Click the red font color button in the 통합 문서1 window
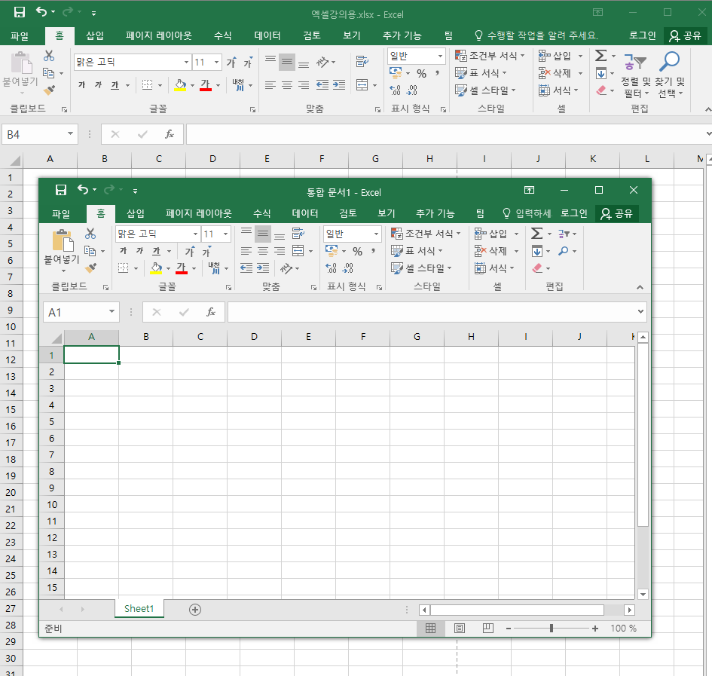 tap(181, 268)
